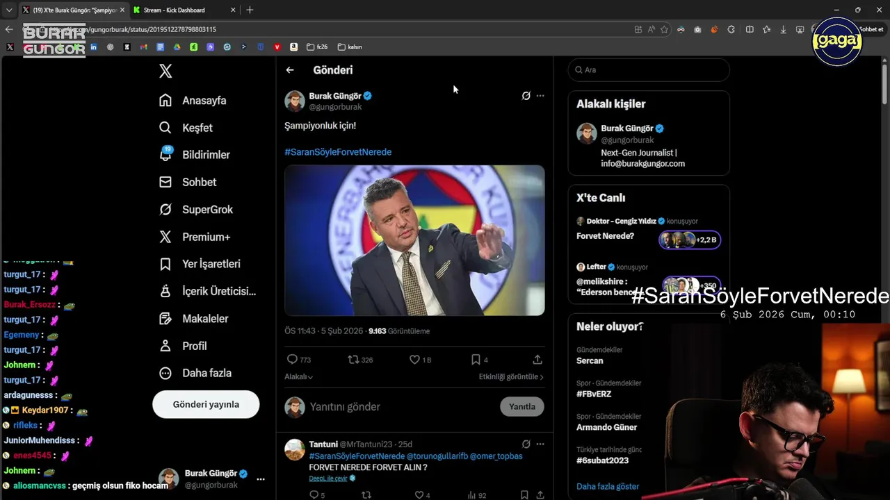Viewport: 890px width, 500px height.
Task: Join Forvet Nerede? live space
Action: (649, 231)
